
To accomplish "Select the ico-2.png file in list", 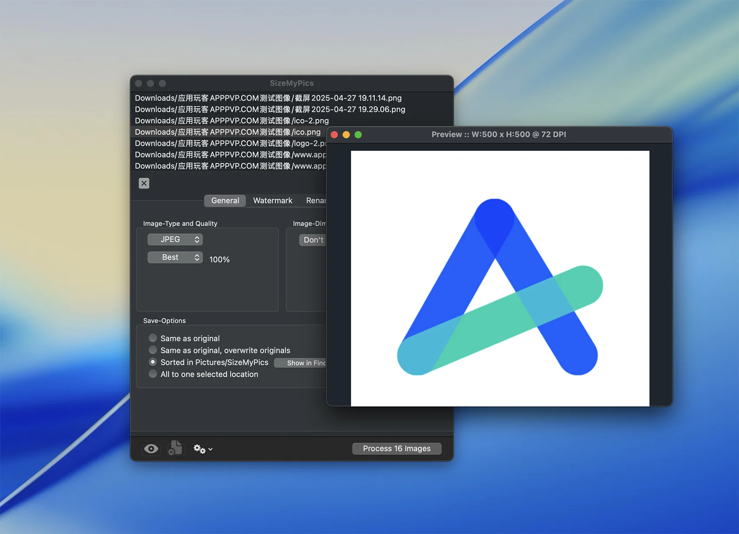I will pyautogui.click(x=232, y=121).
